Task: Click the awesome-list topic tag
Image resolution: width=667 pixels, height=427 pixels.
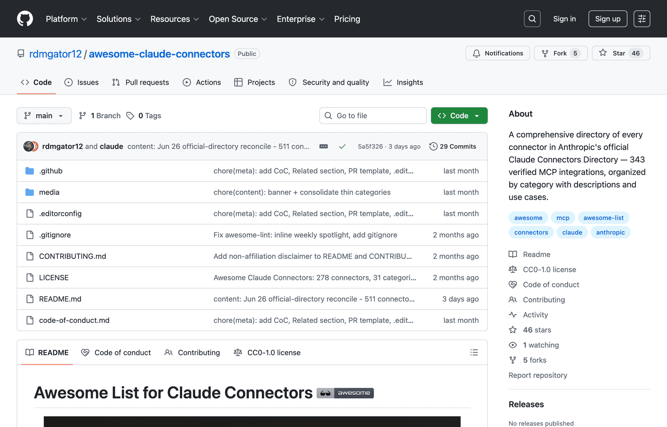Action: 604,218
